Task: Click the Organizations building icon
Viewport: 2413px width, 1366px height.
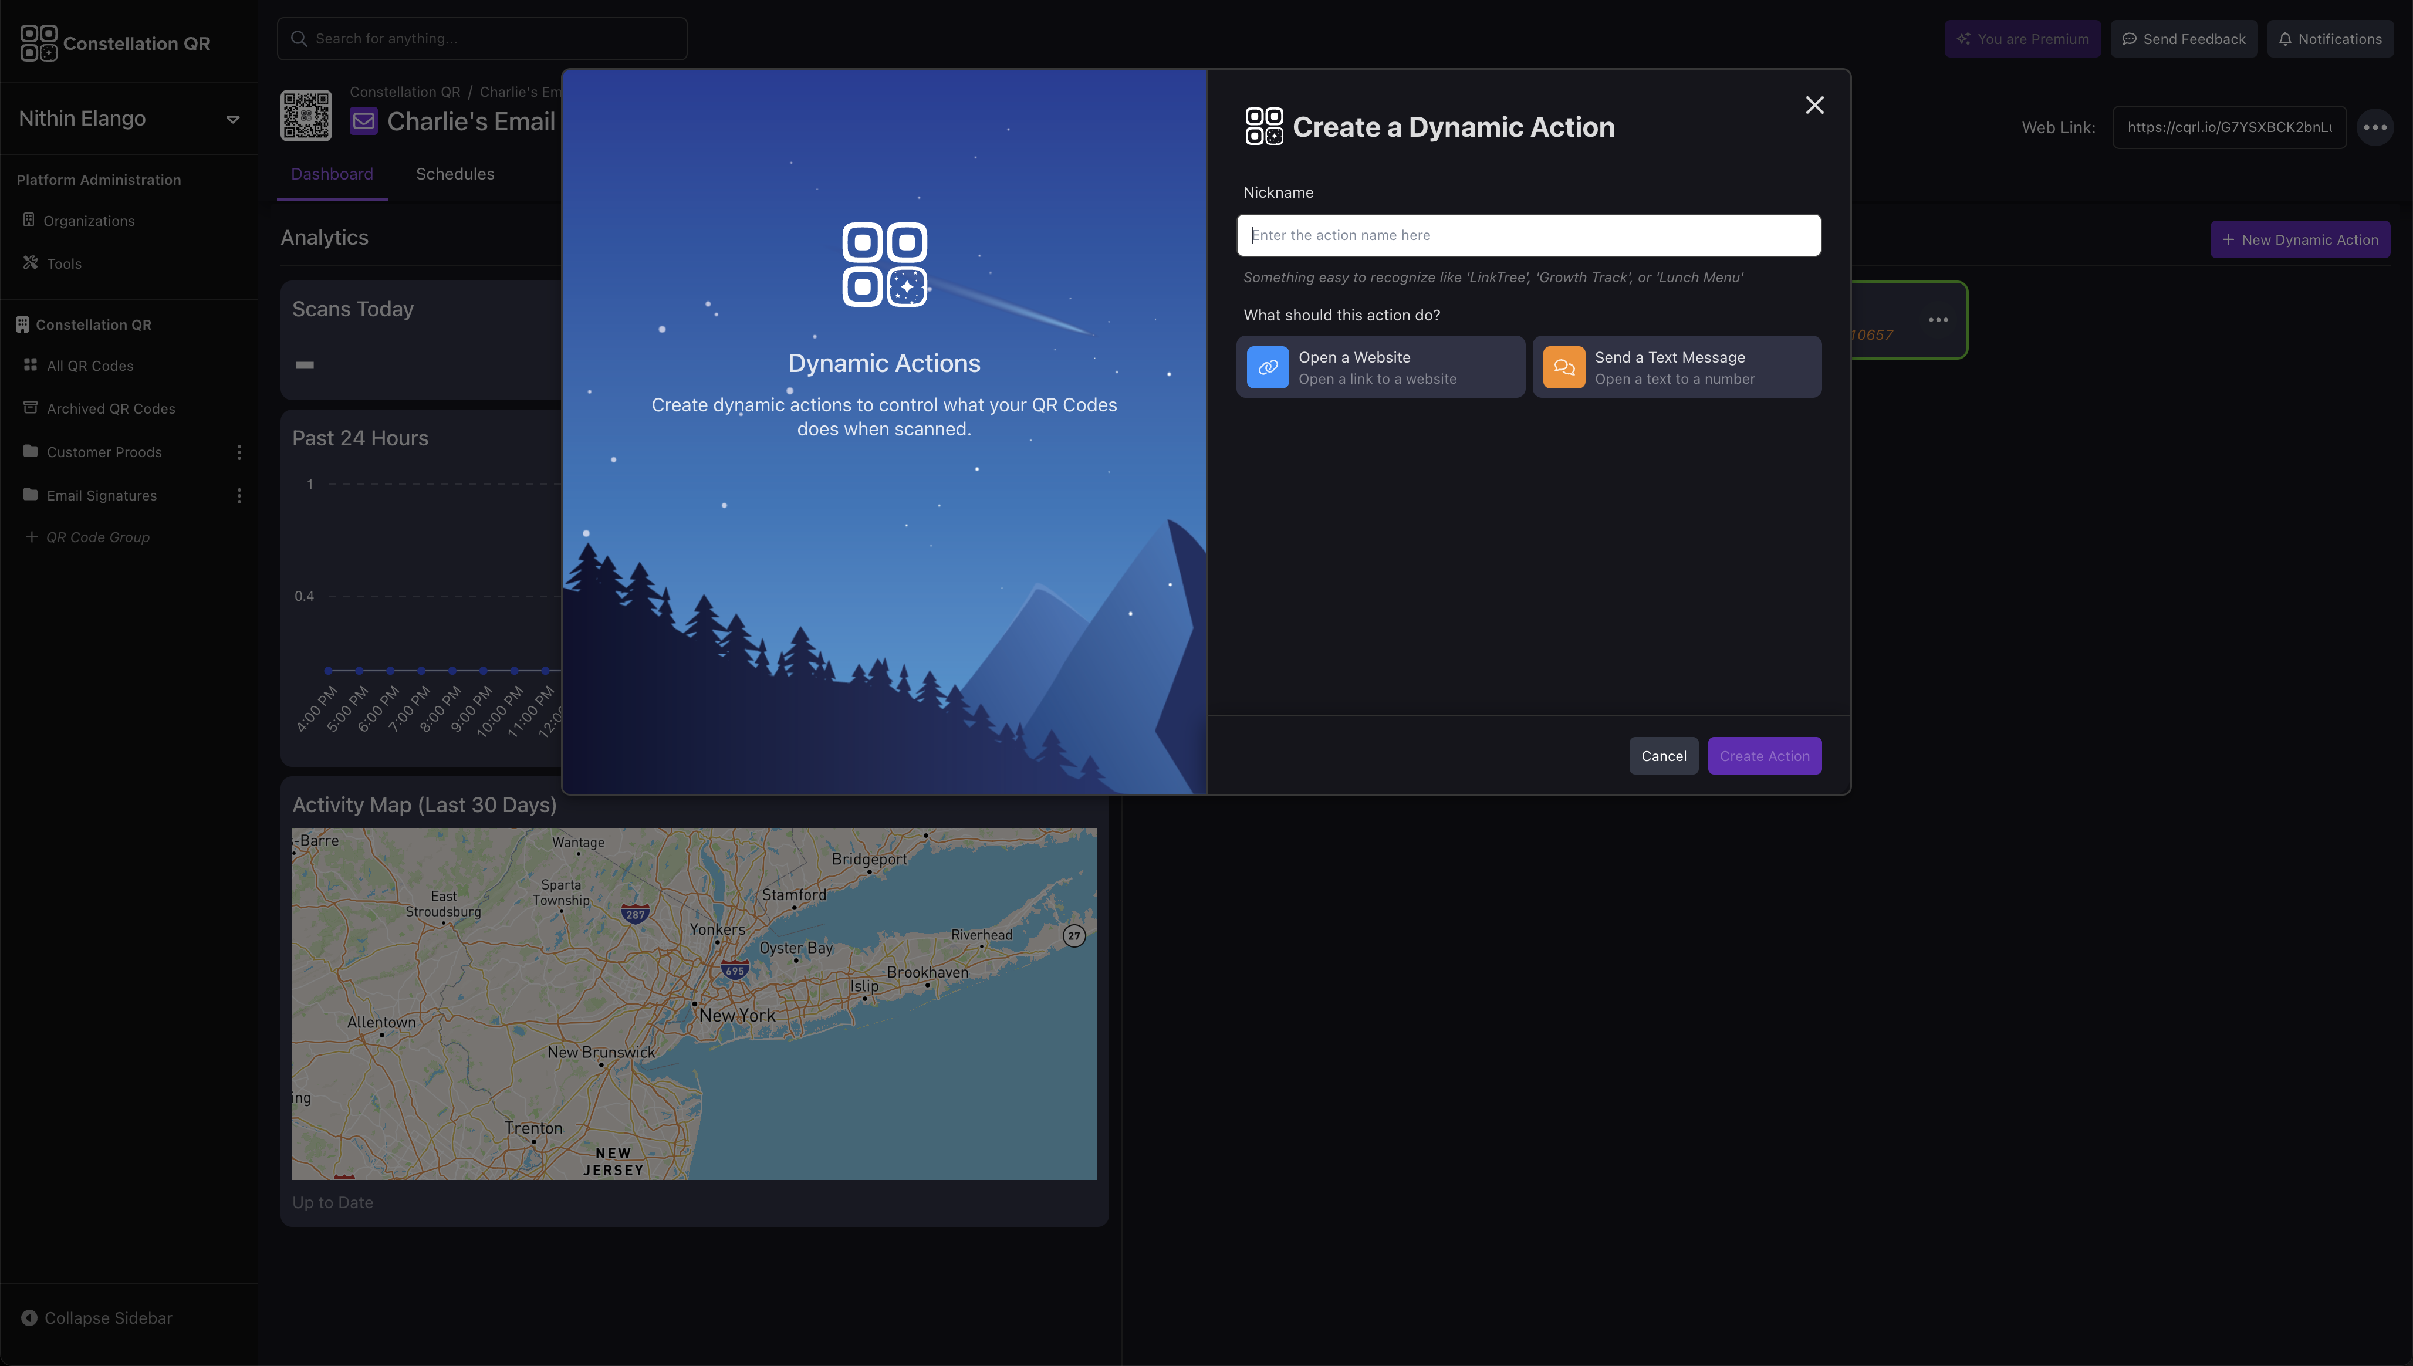Action: 29,219
